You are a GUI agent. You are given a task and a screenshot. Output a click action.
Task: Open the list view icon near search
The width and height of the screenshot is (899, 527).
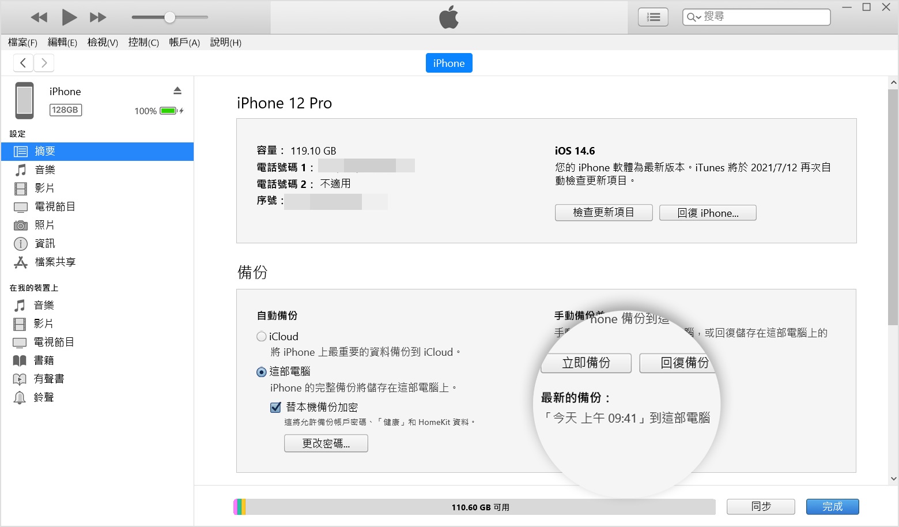653,17
